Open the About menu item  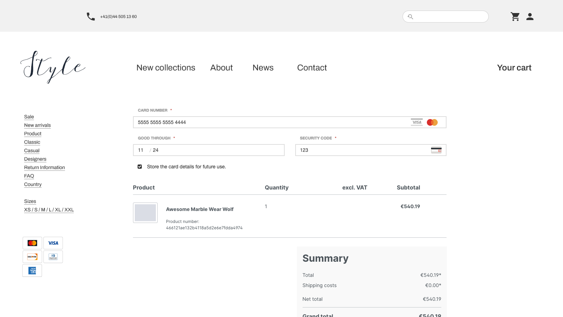tap(222, 68)
